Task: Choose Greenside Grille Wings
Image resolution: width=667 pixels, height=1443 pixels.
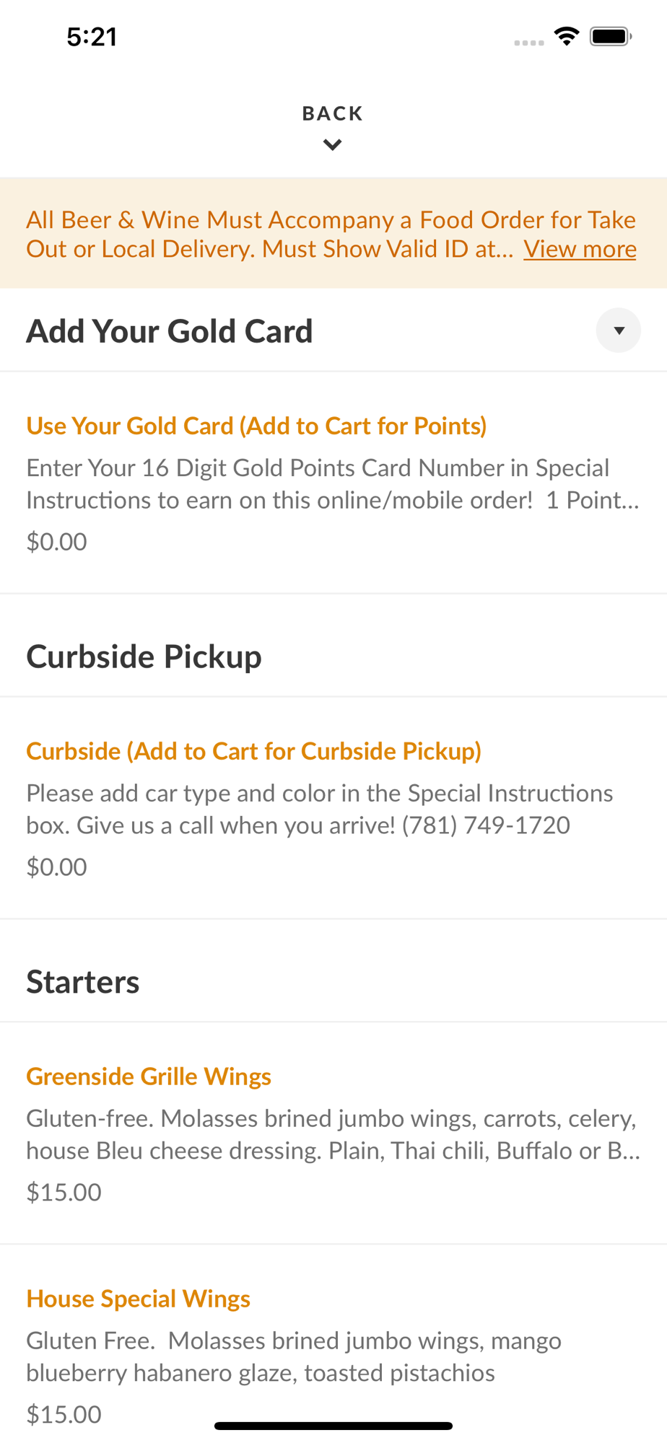Action: click(x=149, y=1076)
